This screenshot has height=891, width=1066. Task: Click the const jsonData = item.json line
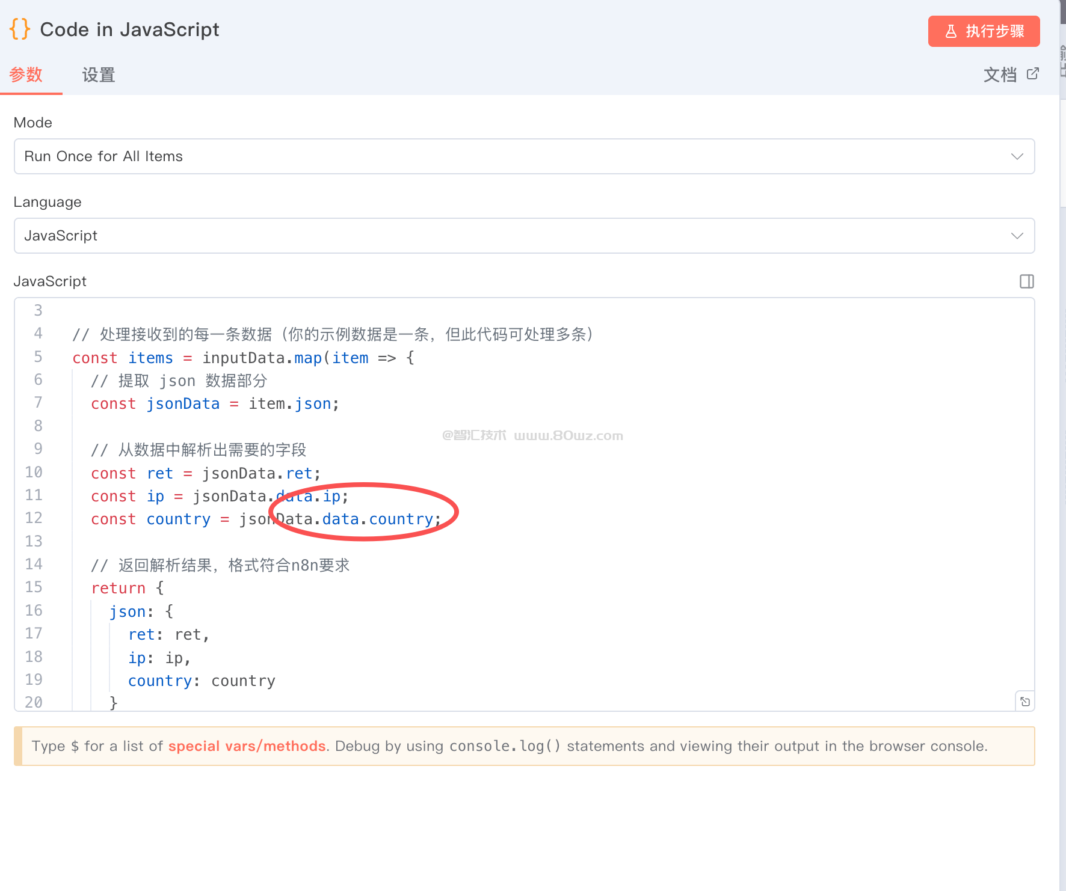pyautogui.click(x=215, y=404)
